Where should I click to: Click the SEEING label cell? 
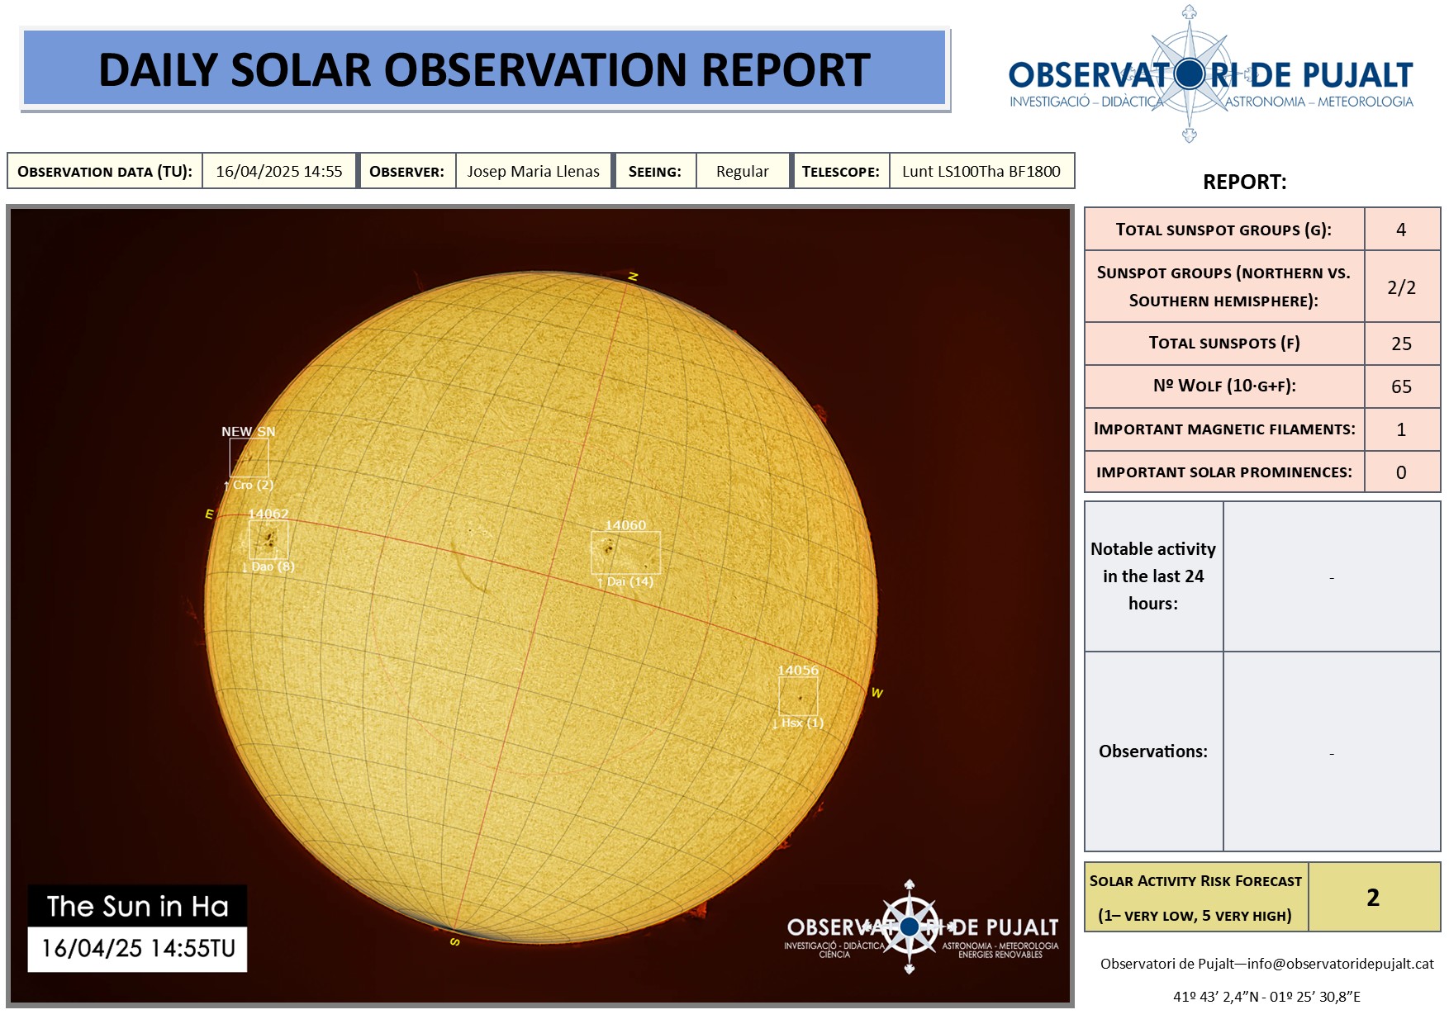pos(655,171)
